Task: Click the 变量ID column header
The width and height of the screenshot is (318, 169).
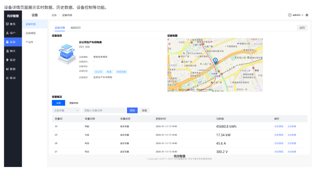Action: tap(59, 119)
